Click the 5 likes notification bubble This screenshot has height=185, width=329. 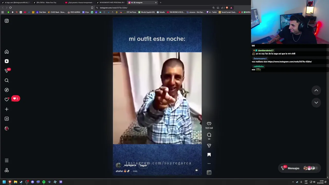(16, 98)
